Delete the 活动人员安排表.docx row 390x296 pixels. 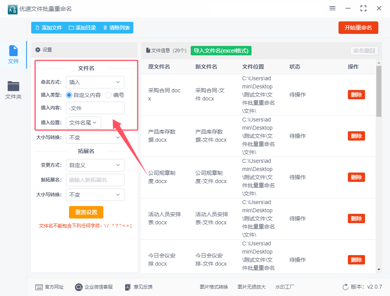click(356, 218)
